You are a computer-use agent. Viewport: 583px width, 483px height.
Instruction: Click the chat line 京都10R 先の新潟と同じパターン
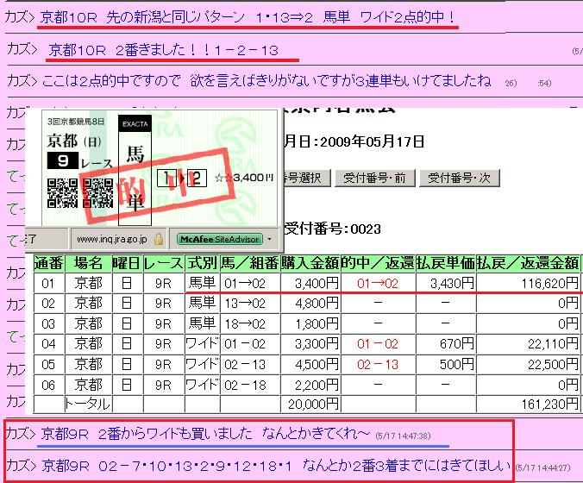point(248,17)
